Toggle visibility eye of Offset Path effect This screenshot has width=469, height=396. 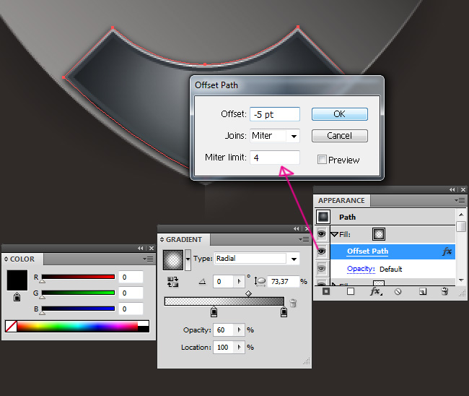pyautogui.click(x=321, y=251)
